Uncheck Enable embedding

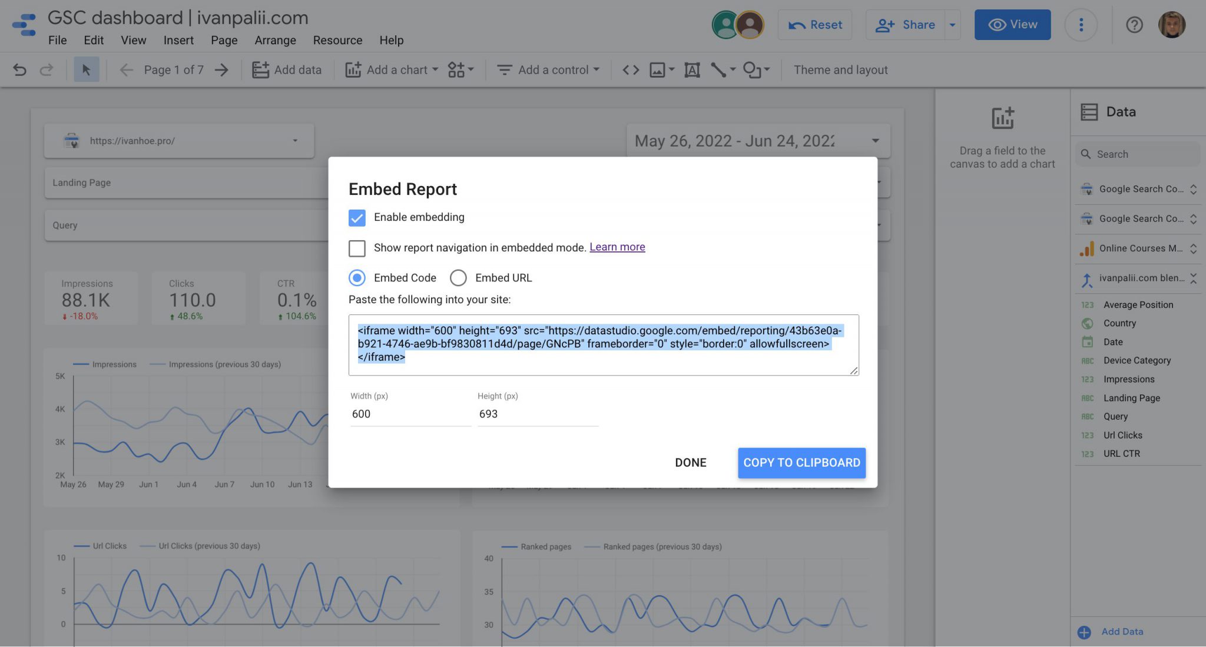pos(357,218)
